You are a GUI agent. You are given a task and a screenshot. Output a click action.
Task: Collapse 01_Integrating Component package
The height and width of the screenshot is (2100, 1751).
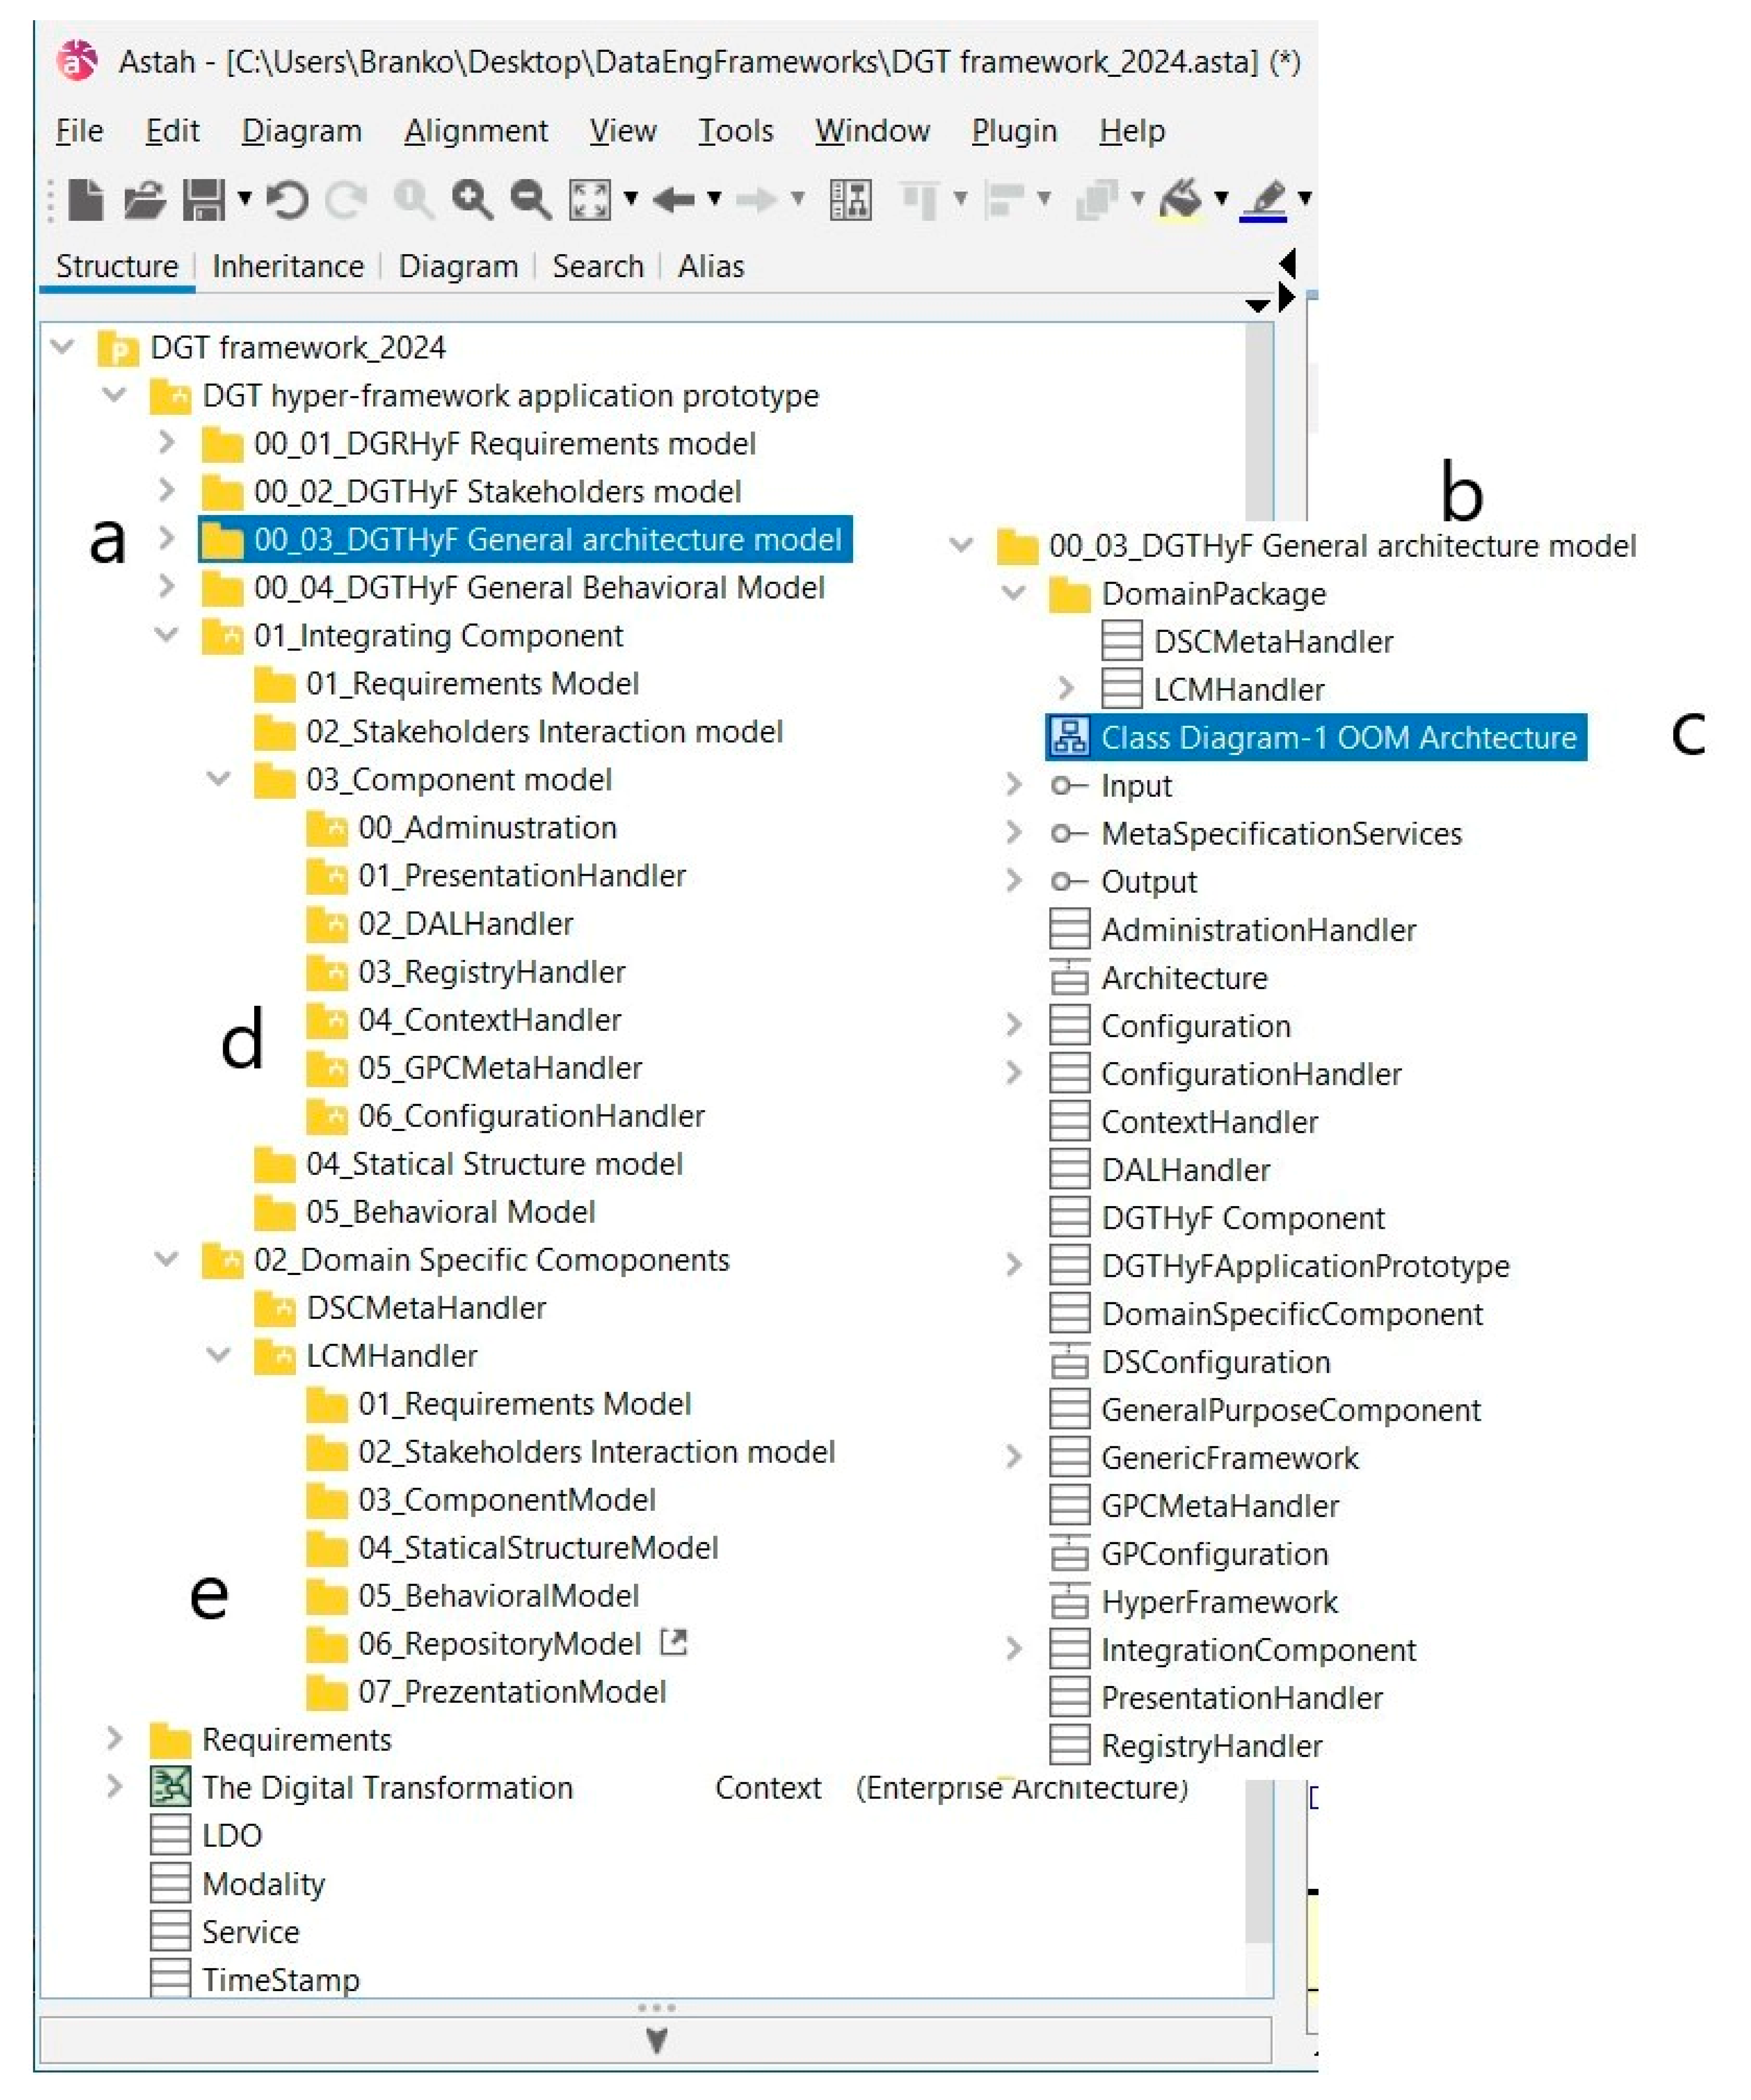pyautogui.click(x=166, y=634)
